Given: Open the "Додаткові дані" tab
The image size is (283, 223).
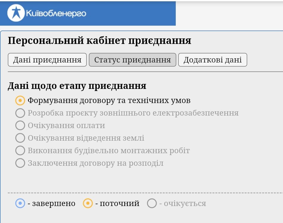Looking at the screenshot, I should coord(213,60).
